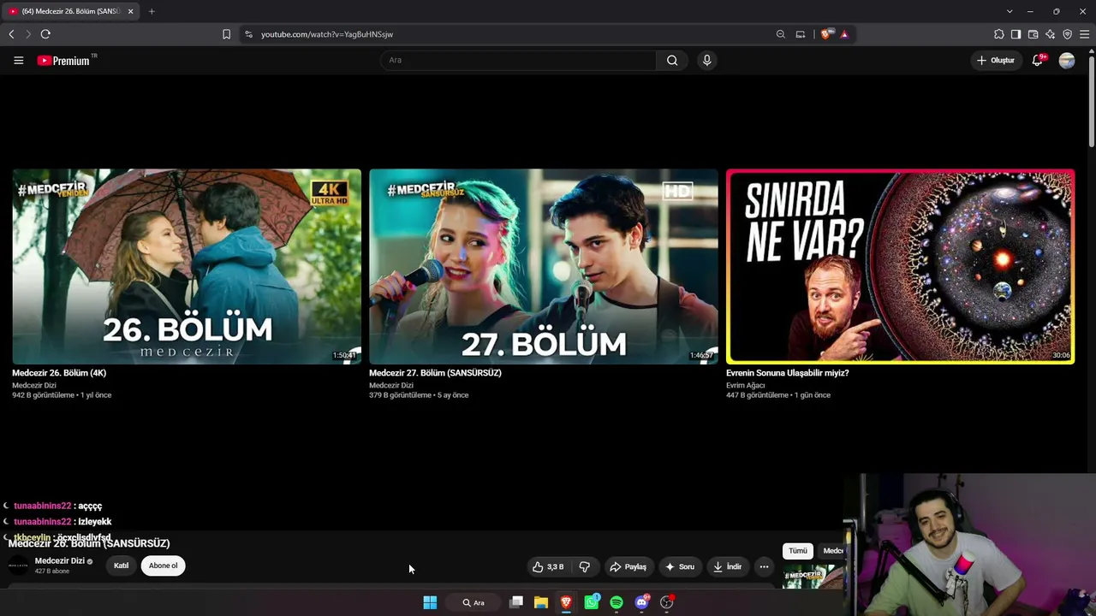Open the Sınırda Ne Var thumbnail

tap(901, 267)
